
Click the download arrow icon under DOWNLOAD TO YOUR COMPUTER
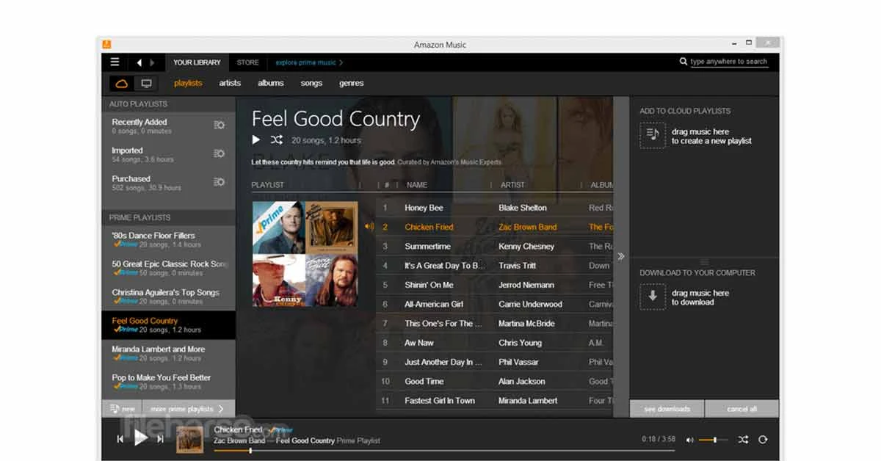pyautogui.click(x=653, y=297)
